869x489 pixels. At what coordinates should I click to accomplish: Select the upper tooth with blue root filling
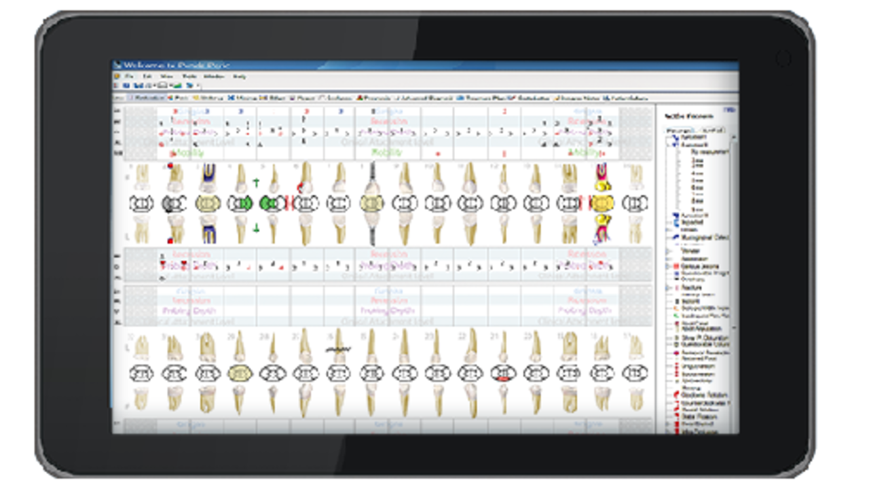[208, 178]
